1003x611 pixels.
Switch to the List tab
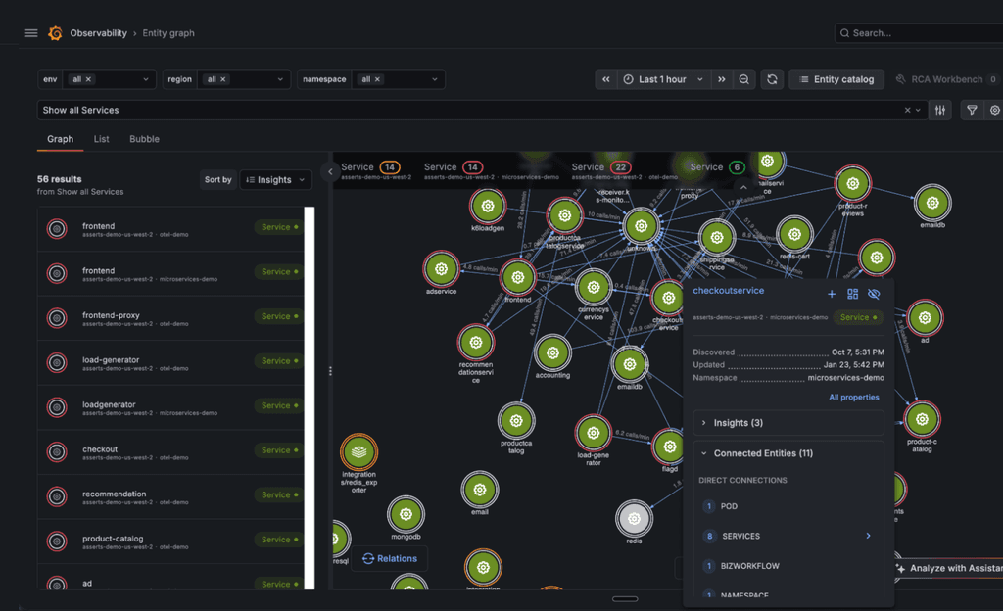[x=101, y=139]
